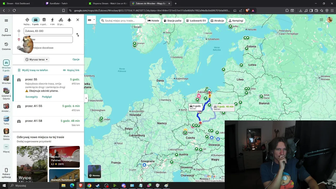Filter by Atrakcje

(x=217, y=21)
